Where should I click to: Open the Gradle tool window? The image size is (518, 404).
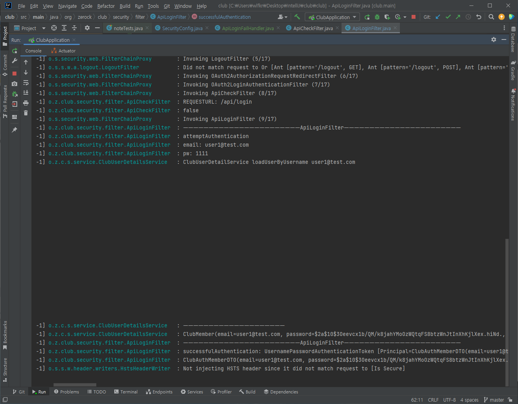point(513,70)
